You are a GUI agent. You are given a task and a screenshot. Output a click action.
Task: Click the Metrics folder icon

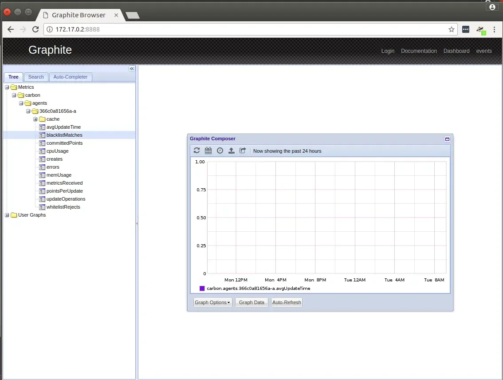(14, 87)
